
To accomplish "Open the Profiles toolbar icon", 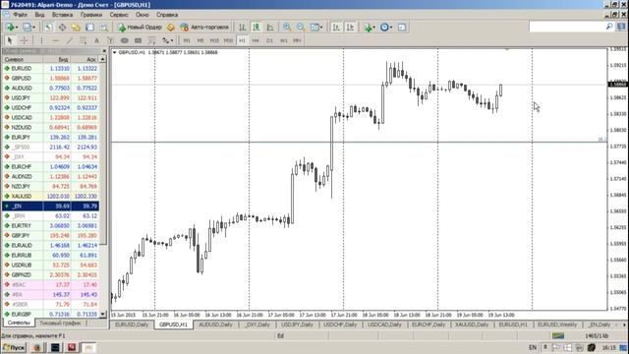I will point(27,28).
